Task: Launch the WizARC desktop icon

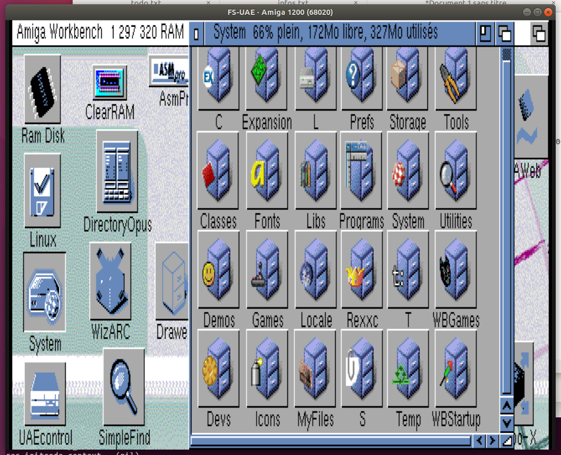Action: coord(110,281)
